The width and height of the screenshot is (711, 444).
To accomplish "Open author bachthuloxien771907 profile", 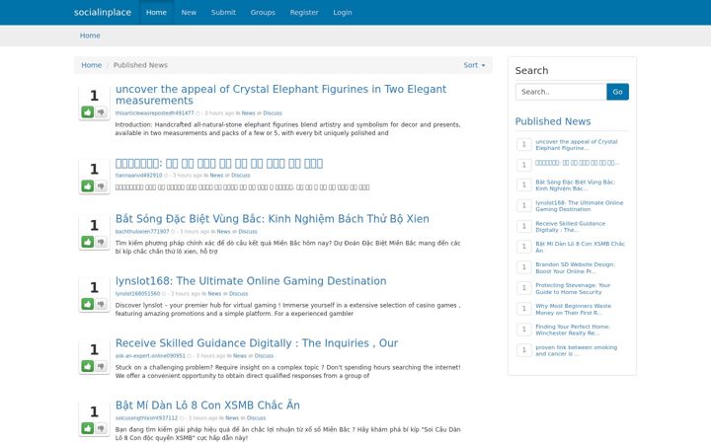I will 142,232.
